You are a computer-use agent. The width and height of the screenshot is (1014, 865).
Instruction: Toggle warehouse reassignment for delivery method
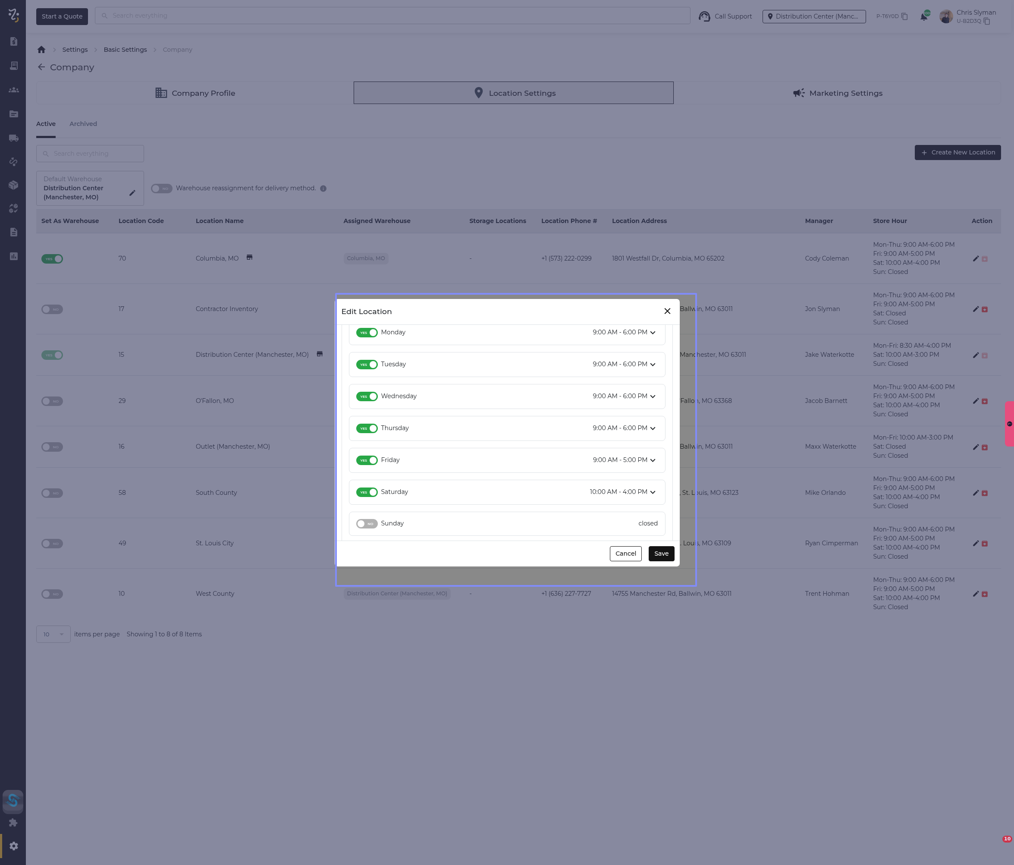pyautogui.click(x=161, y=189)
